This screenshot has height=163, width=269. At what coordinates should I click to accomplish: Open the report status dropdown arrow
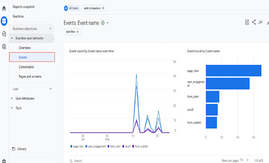click(x=108, y=23)
